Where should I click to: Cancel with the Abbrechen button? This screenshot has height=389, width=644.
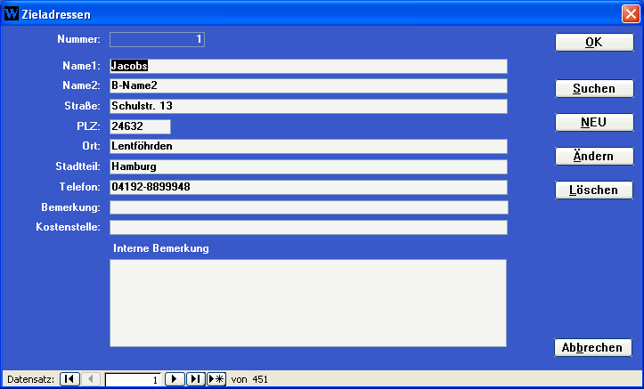pos(594,348)
